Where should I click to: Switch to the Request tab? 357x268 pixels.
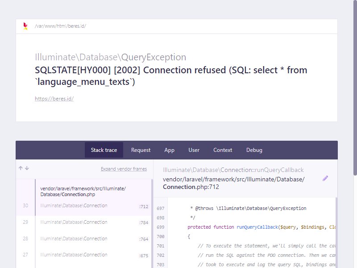pos(141,150)
